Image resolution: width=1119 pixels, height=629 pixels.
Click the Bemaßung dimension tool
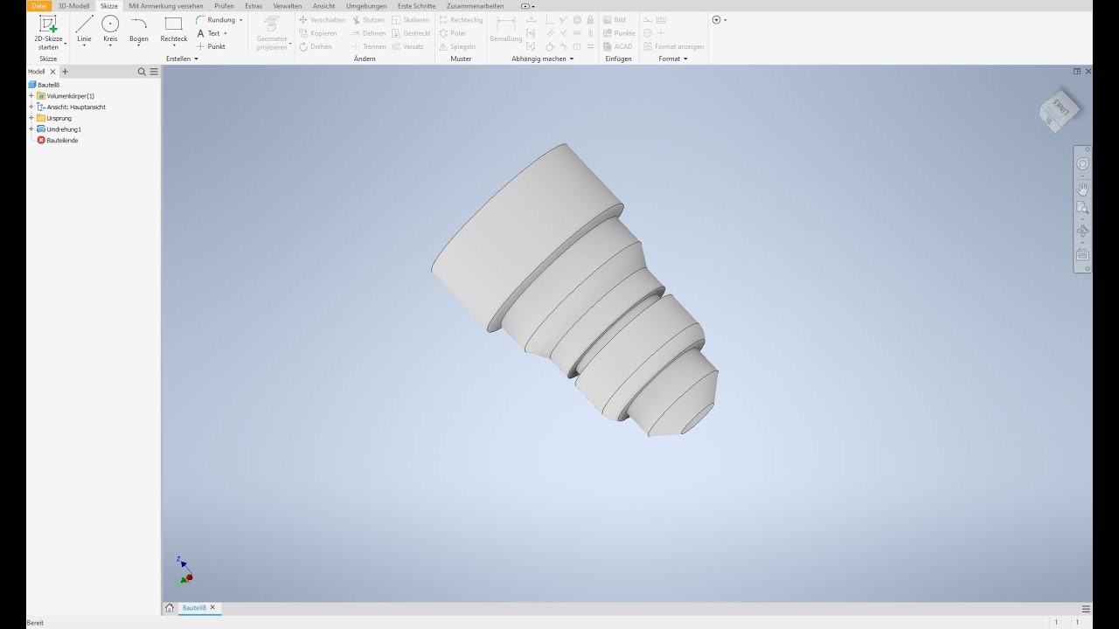click(505, 30)
